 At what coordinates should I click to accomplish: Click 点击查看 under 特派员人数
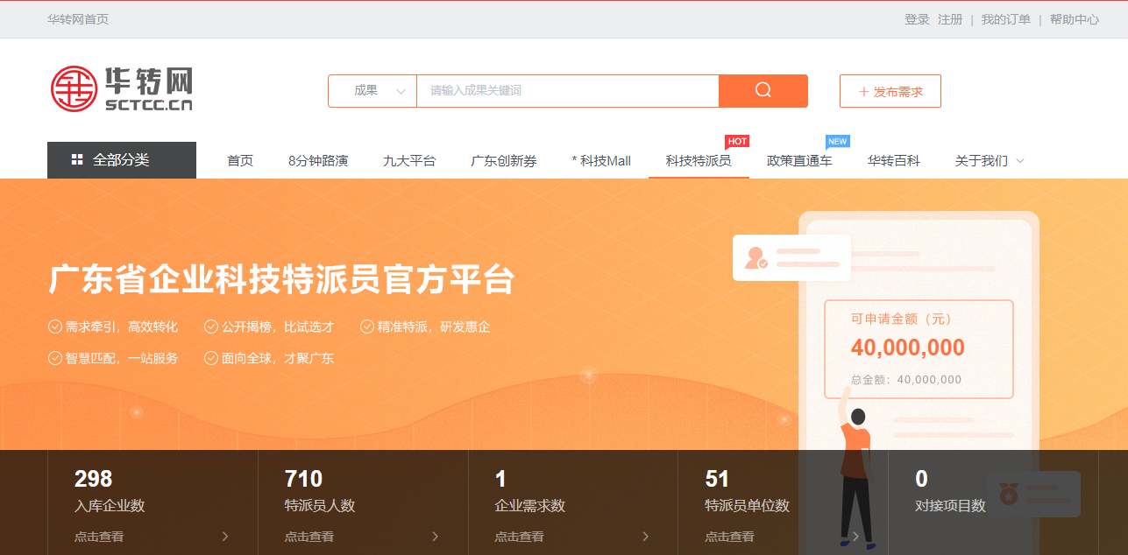pyautogui.click(x=309, y=537)
